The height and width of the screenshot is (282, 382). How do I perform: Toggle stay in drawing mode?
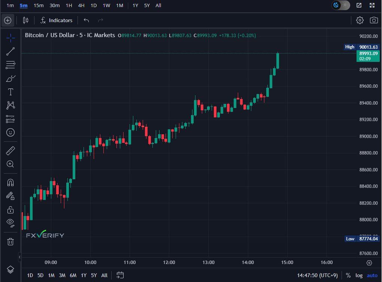tap(10, 196)
